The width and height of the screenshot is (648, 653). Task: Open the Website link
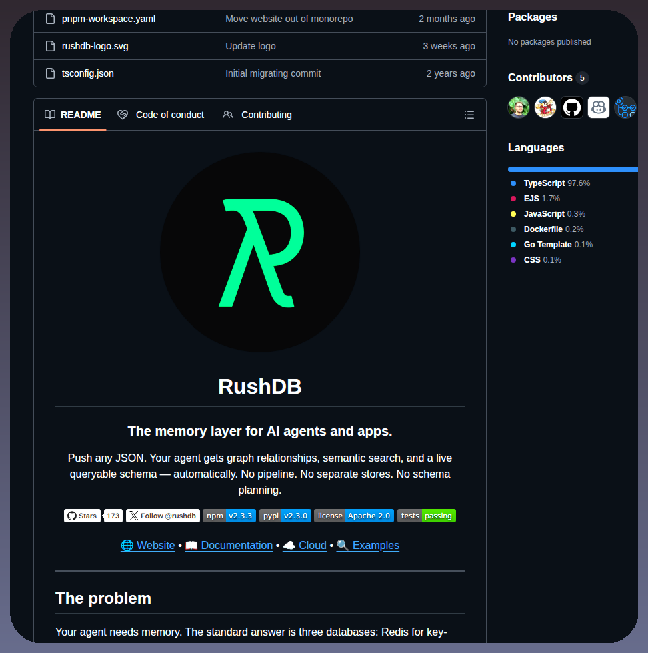tap(148, 545)
